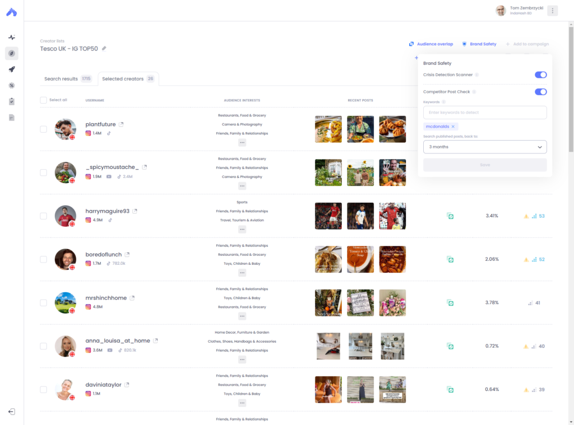Click the pencil edit icon next to Tesco UK - IG TOP50
Image resolution: width=574 pixels, height=425 pixels.
pyautogui.click(x=104, y=49)
